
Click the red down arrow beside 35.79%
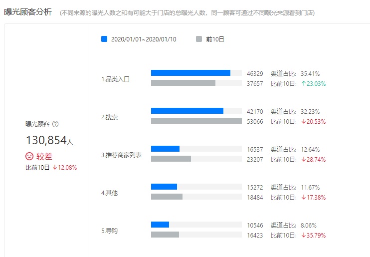303,236
